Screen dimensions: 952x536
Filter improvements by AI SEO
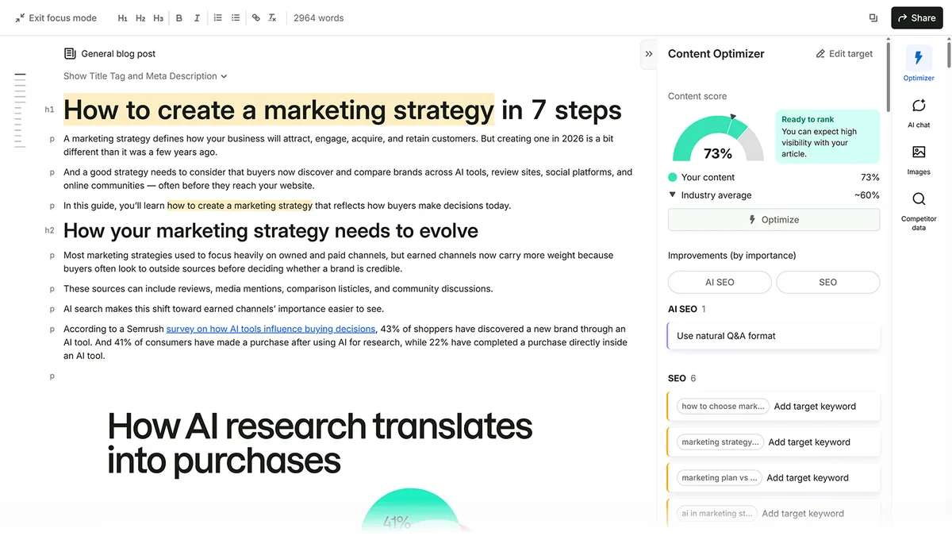[x=720, y=282]
